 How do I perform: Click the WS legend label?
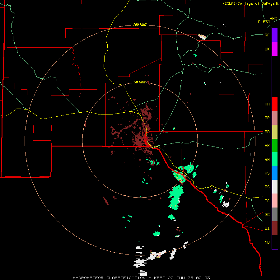267,173
